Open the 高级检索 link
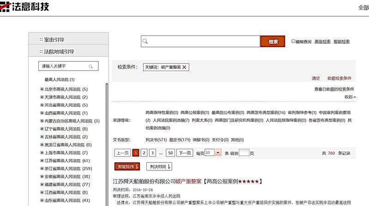The image size is (369, 206). [x=322, y=42]
